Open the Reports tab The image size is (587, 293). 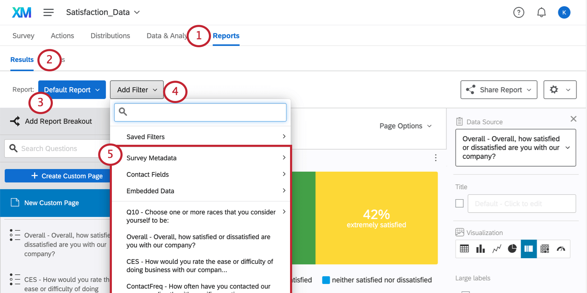(x=226, y=36)
